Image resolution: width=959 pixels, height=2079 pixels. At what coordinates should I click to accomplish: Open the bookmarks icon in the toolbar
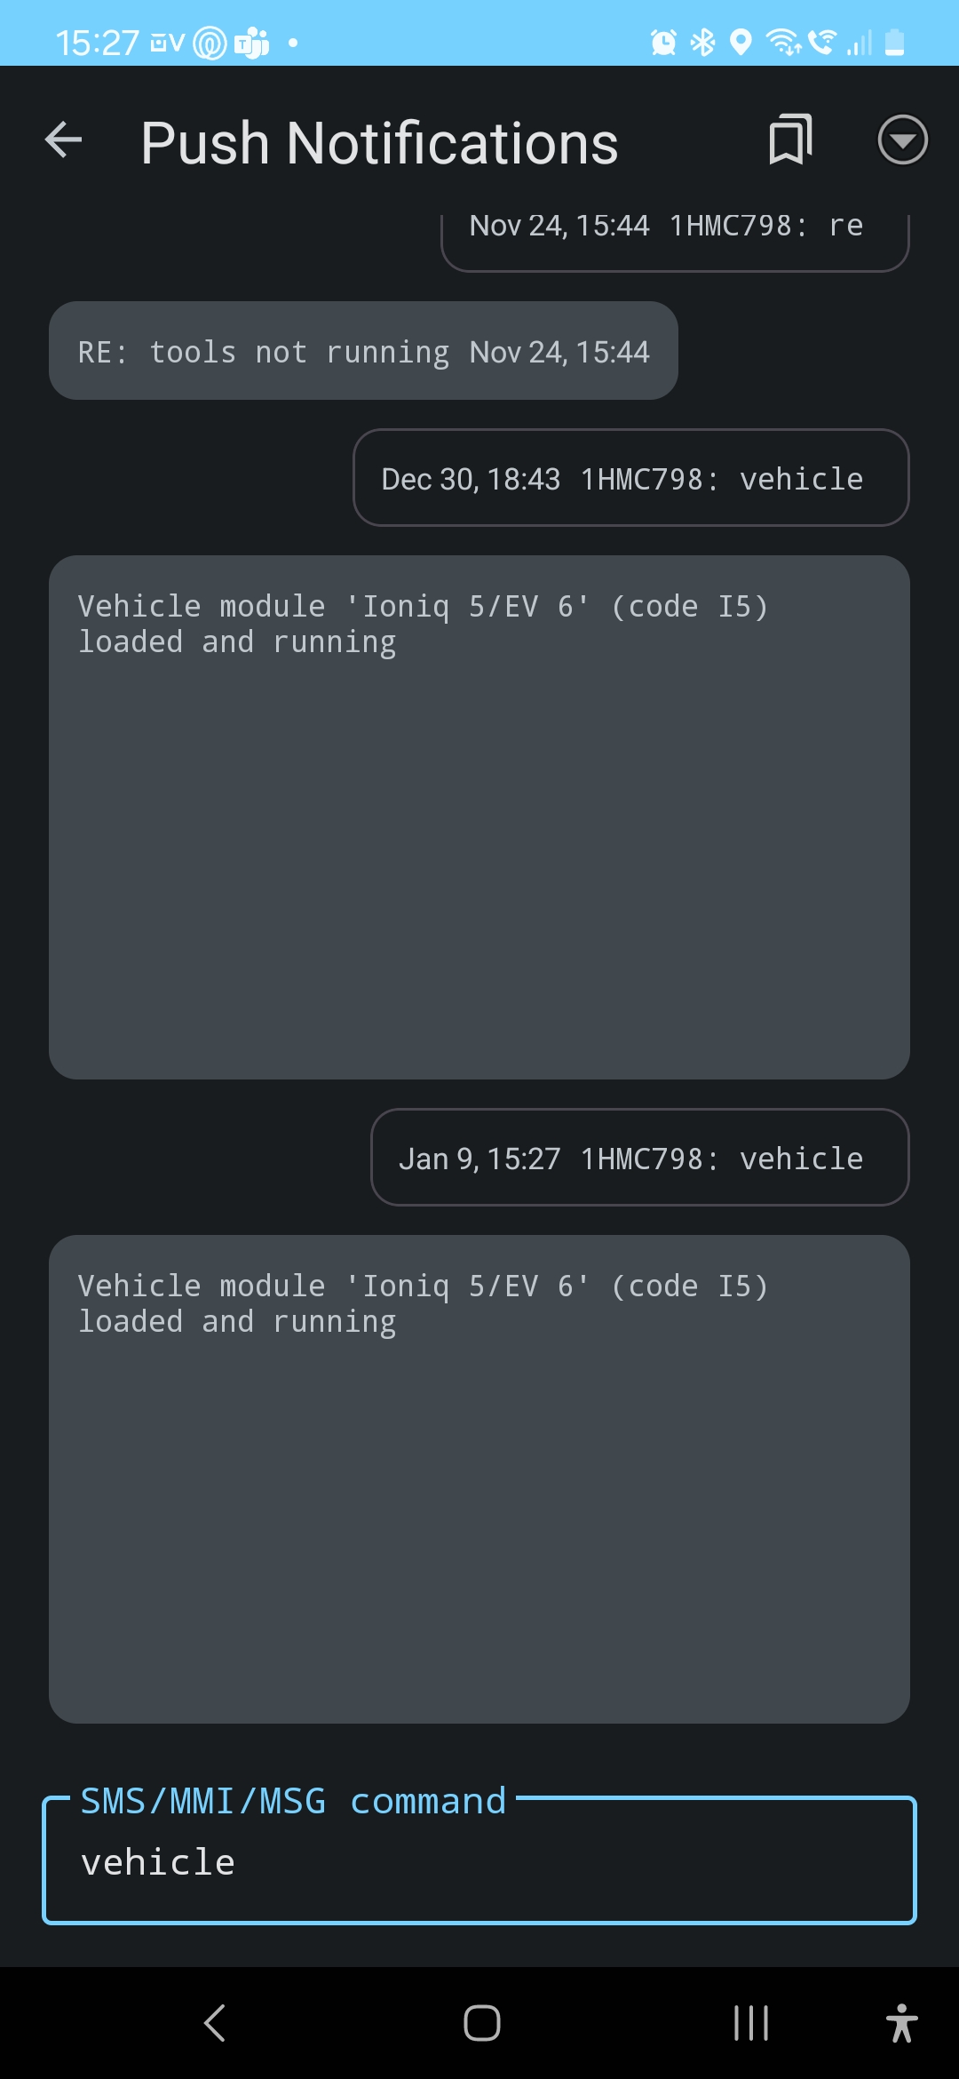point(790,140)
